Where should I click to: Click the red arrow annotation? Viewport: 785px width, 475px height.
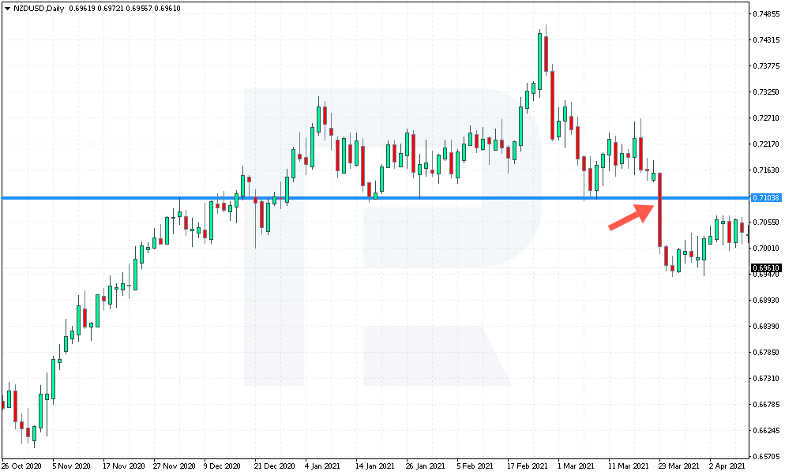tap(633, 217)
